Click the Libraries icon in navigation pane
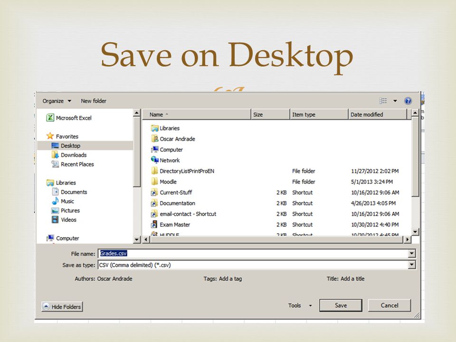Screen dimensions: 456x342 [x=50, y=182]
